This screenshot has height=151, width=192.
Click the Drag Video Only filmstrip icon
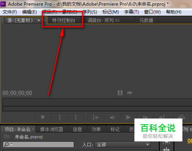click(x=120, y=93)
